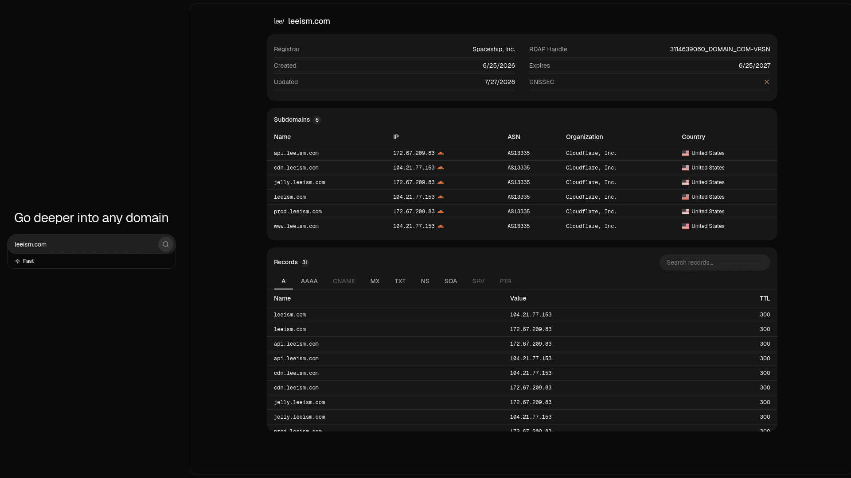Click Cloudflare cloud icon in cdn.leeism.com row
Screen dimensions: 851x478
click(441, 168)
